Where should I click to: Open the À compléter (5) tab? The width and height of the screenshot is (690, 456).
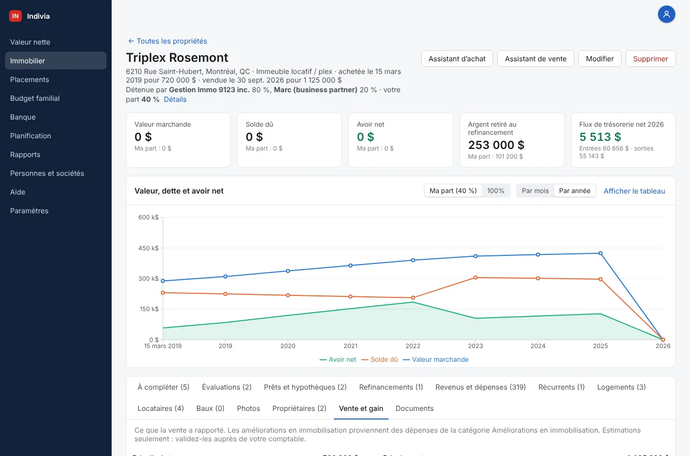pos(163,387)
